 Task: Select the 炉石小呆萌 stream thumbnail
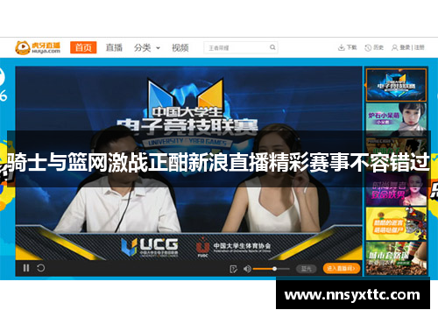pos(396,119)
